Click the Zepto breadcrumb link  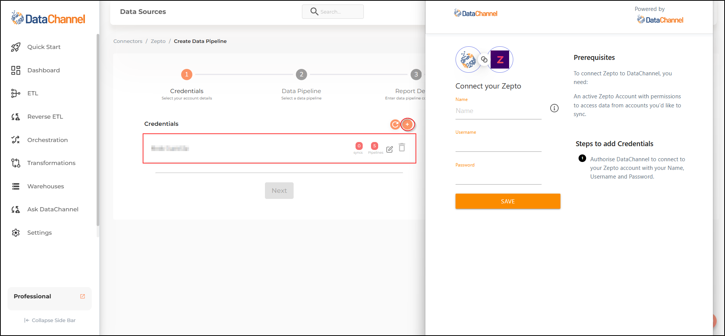click(x=158, y=41)
